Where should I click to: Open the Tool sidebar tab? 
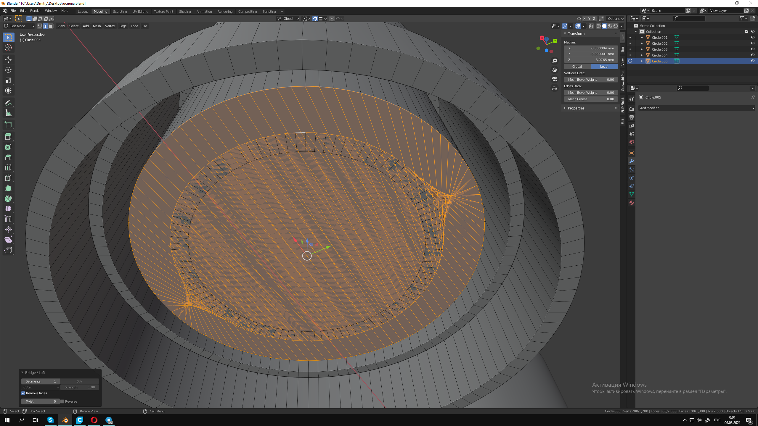point(623,49)
